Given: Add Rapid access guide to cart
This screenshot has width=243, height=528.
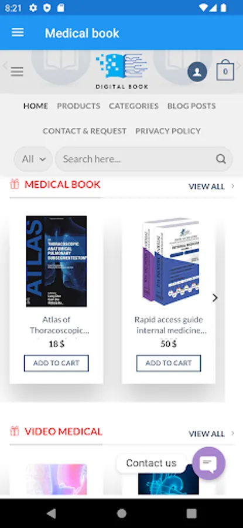Looking at the screenshot, I should tap(169, 363).
